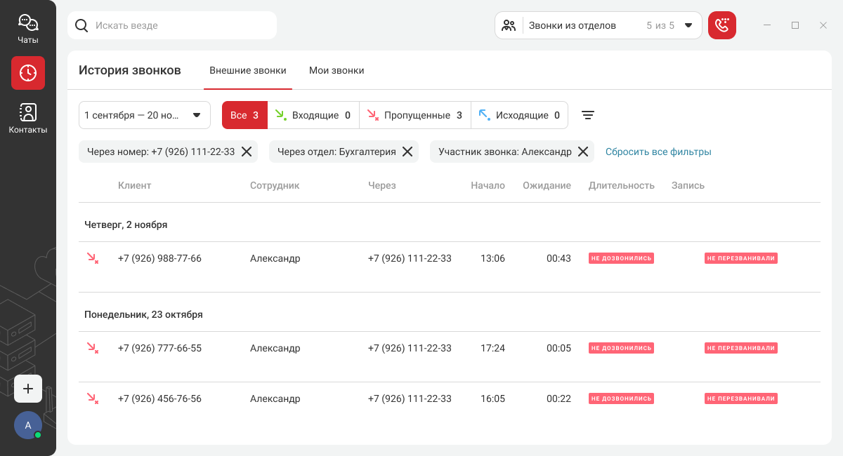Open the filter settings icon
843x456 pixels.
tap(588, 115)
